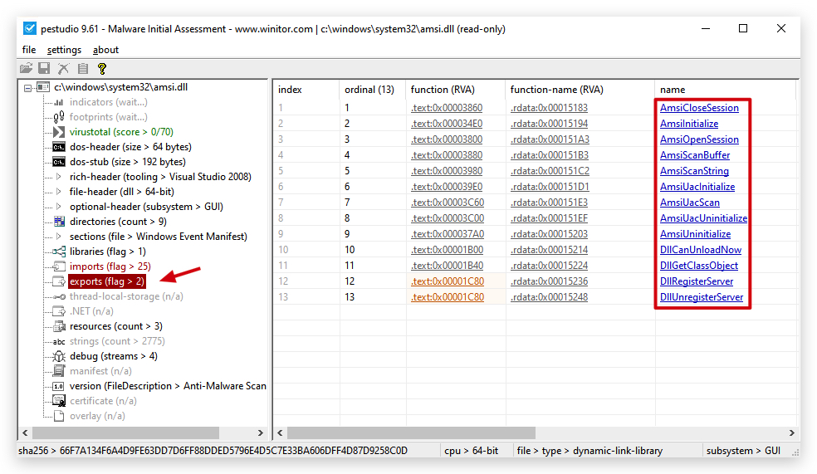
Task: Click the manifest icon in tree
Action: click(59, 371)
